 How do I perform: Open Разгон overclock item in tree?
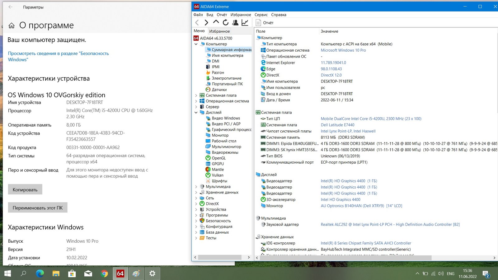click(218, 72)
